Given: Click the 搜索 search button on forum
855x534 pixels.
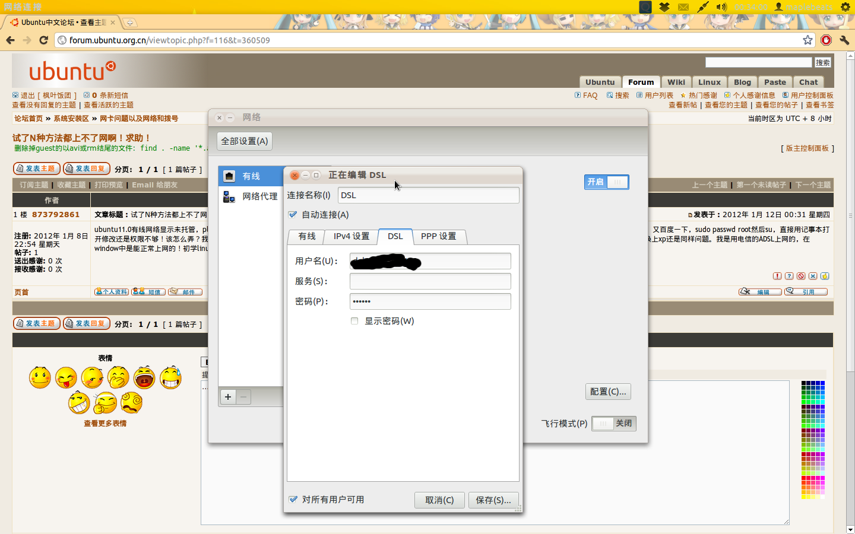Looking at the screenshot, I should click(823, 62).
